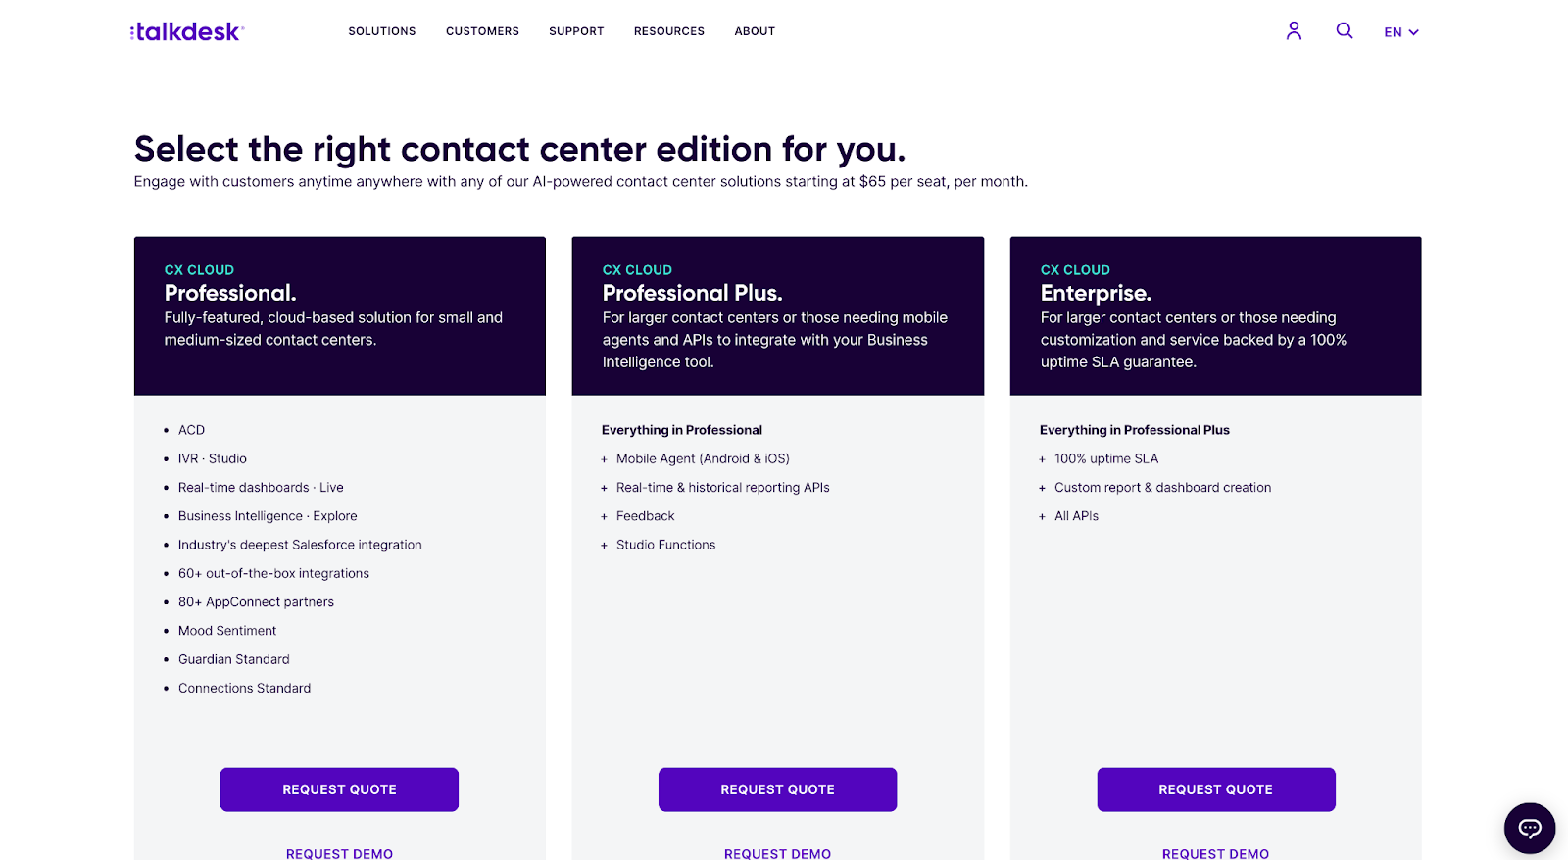Open the Solutions menu
1568x860 pixels.
pos(382,31)
